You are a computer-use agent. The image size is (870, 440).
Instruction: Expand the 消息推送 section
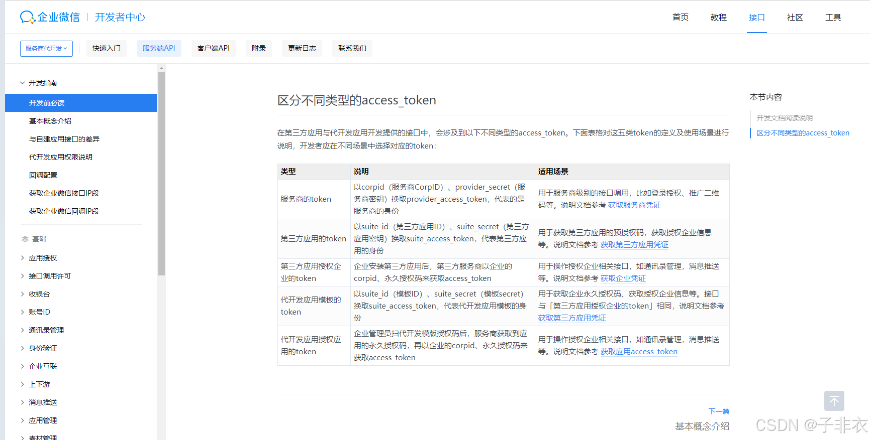pos(22,402)
